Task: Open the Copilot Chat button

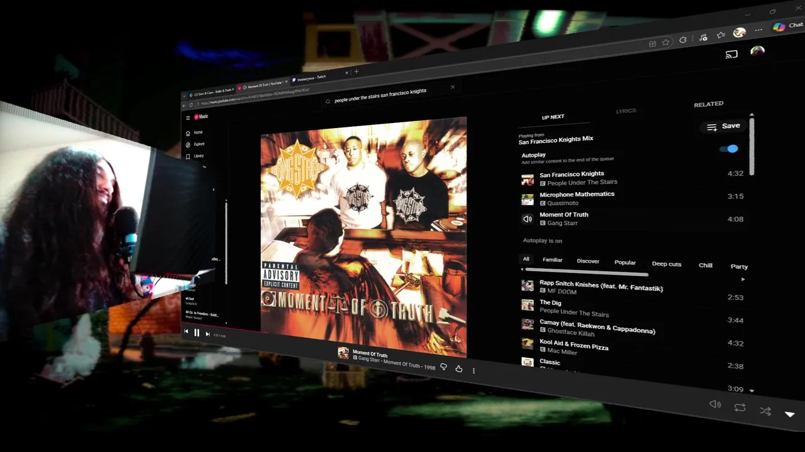Action: (x=788, y=26)
